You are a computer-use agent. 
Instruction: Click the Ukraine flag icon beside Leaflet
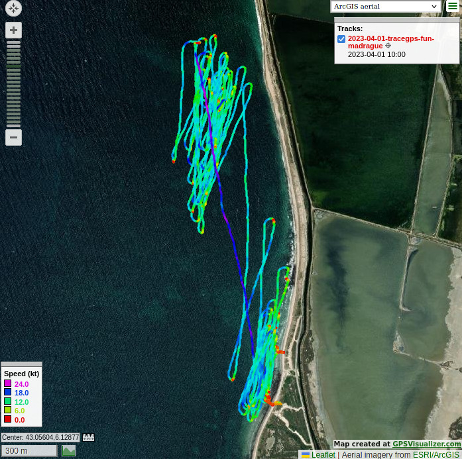click(306, 455)
